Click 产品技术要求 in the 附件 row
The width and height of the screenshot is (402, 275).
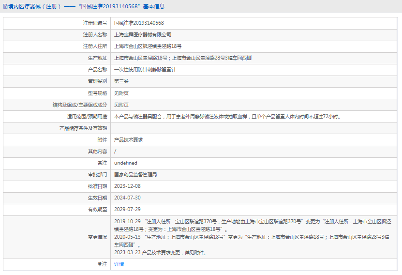(x=129, y=140)
